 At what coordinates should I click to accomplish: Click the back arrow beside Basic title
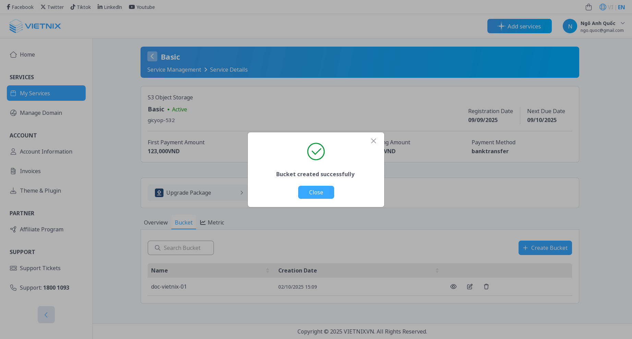[x=152, y=57]
